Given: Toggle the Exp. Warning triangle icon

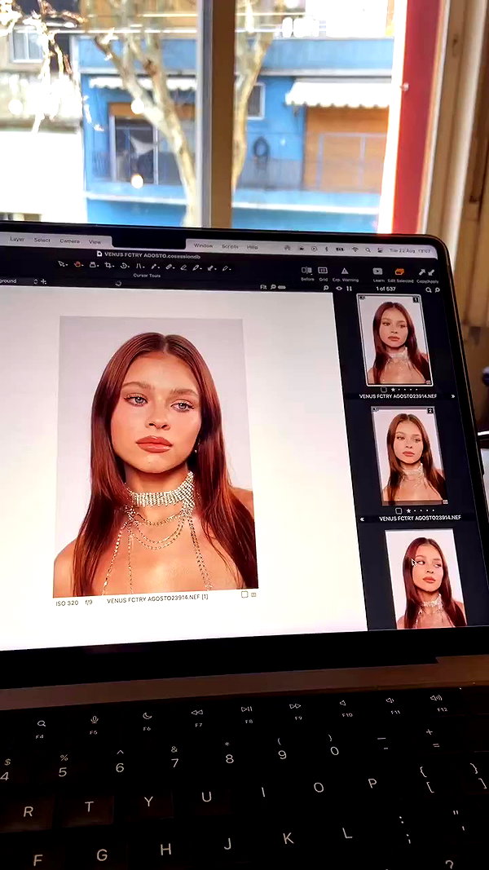Looking at the screenshot, I should (344, 272).
